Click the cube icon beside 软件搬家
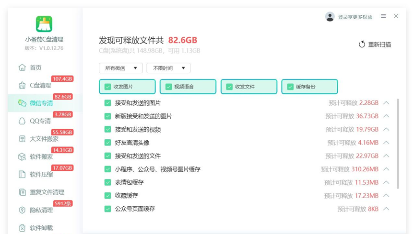414x234 pixels. (22, 156)
